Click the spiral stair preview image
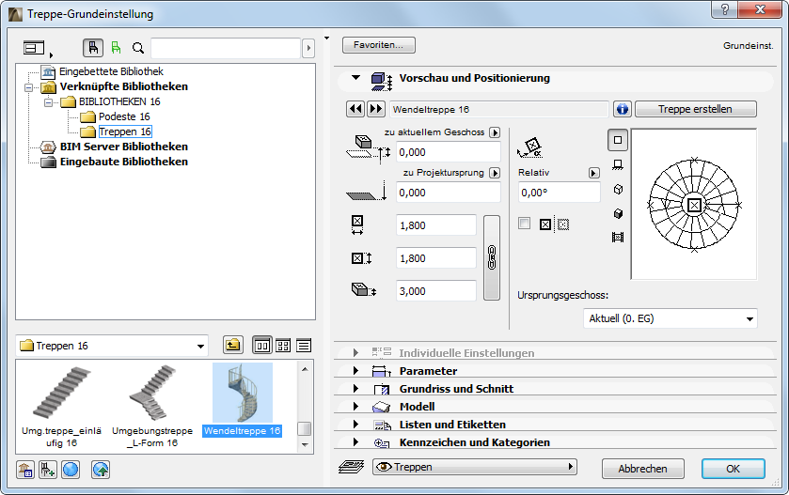 [694, 205]
